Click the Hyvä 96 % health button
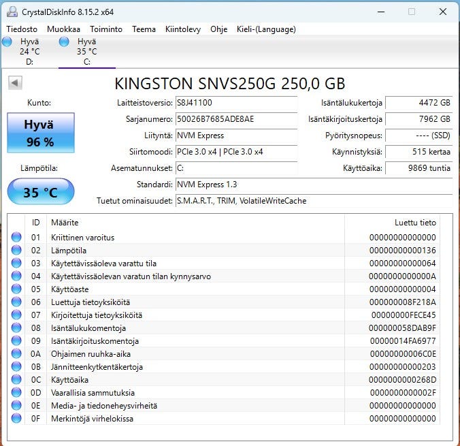 tap(39, 133)
